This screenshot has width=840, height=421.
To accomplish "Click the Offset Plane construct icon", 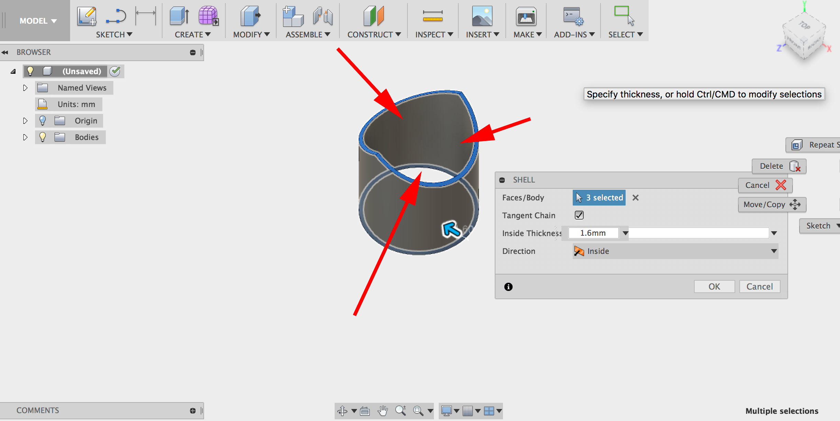I will [x=373, y=16].
